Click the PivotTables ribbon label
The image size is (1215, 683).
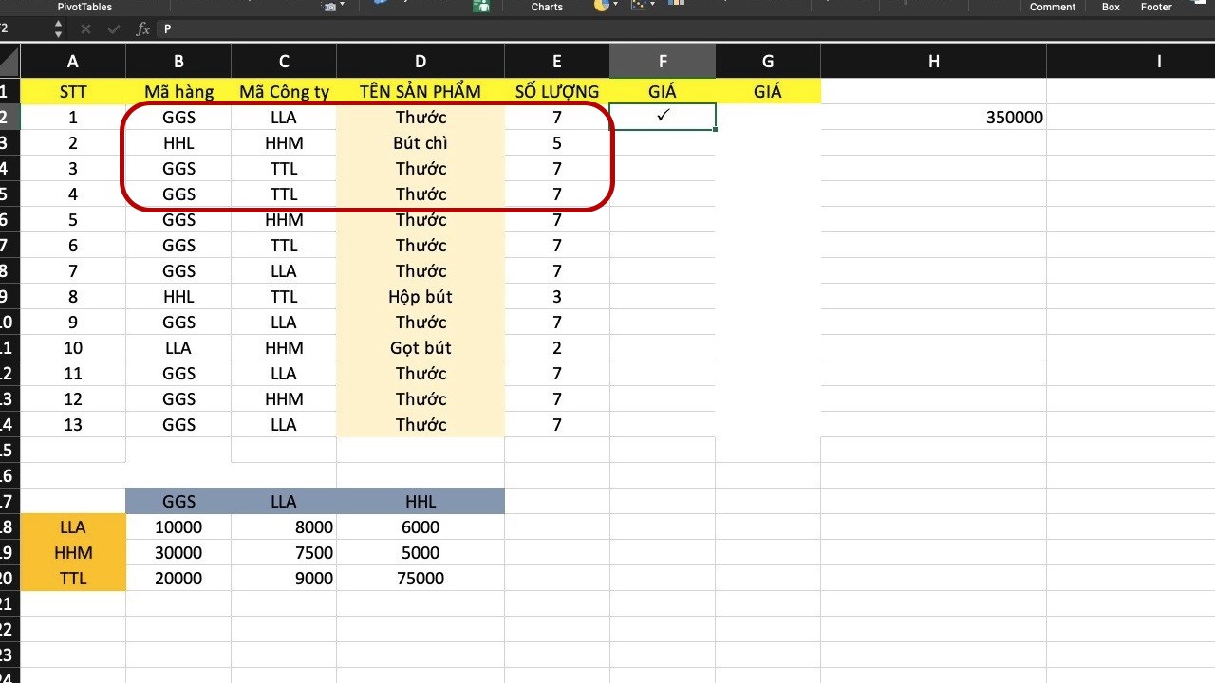tap(84, 7)
